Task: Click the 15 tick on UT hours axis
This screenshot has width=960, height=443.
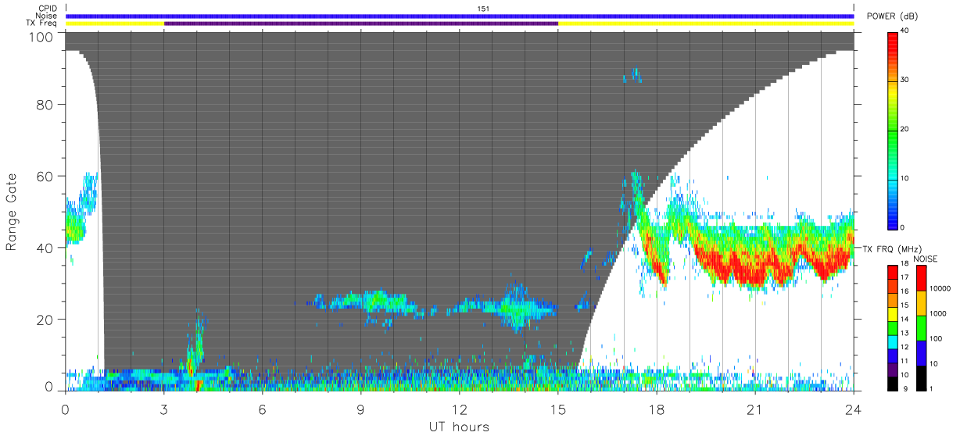Action: coord(558,409)
